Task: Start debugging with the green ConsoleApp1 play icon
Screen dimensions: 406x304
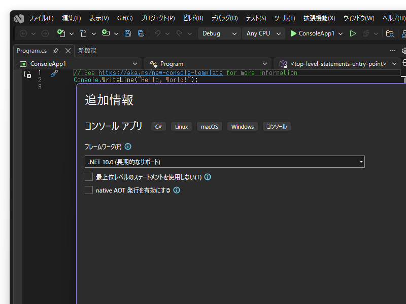Action: click(294, 33)
